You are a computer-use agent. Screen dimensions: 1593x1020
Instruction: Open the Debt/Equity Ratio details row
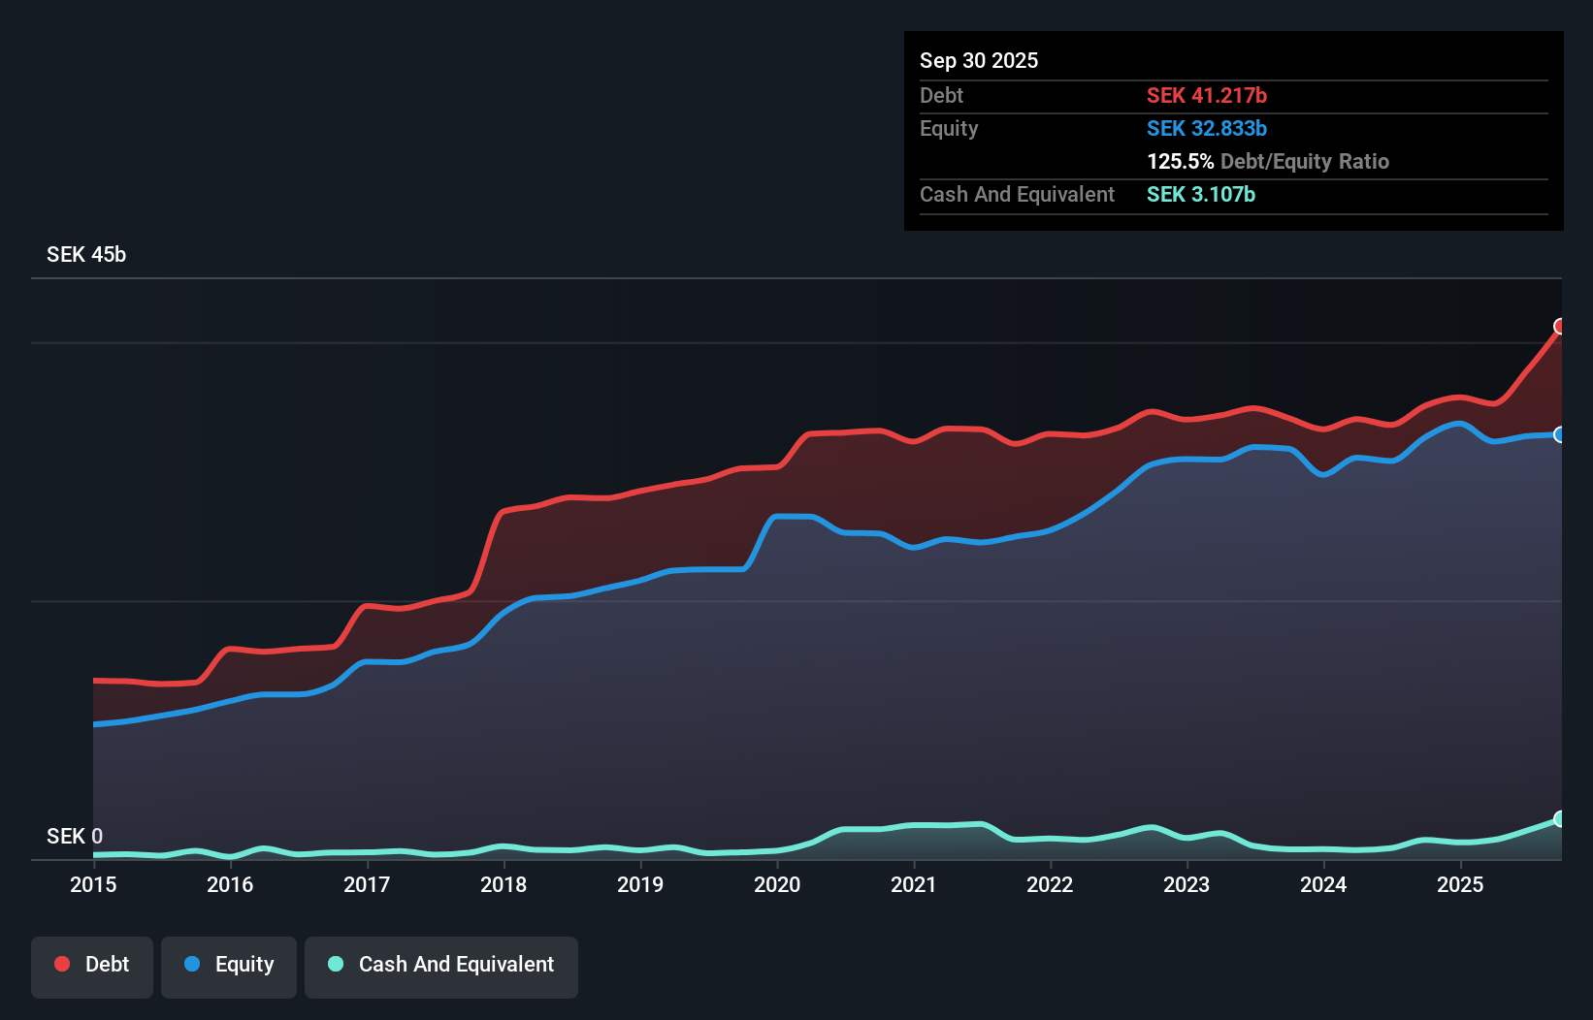1268,161
